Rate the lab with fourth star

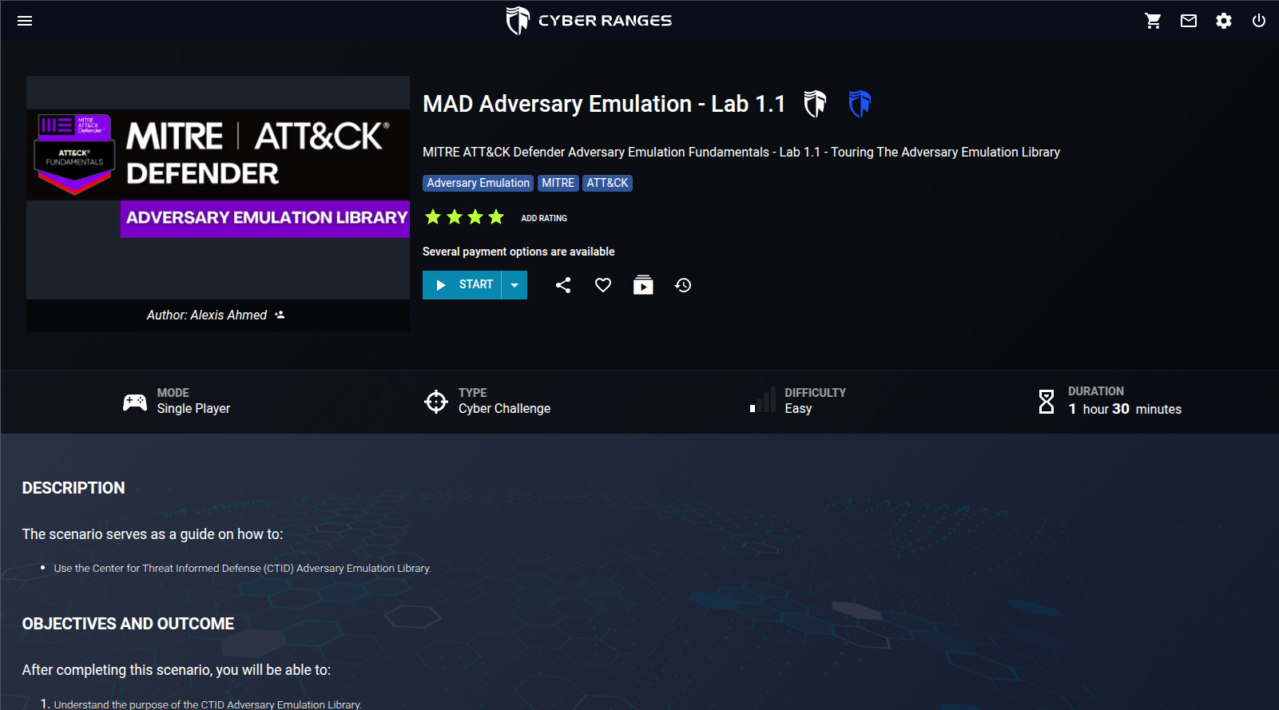(x=496, y=217)
